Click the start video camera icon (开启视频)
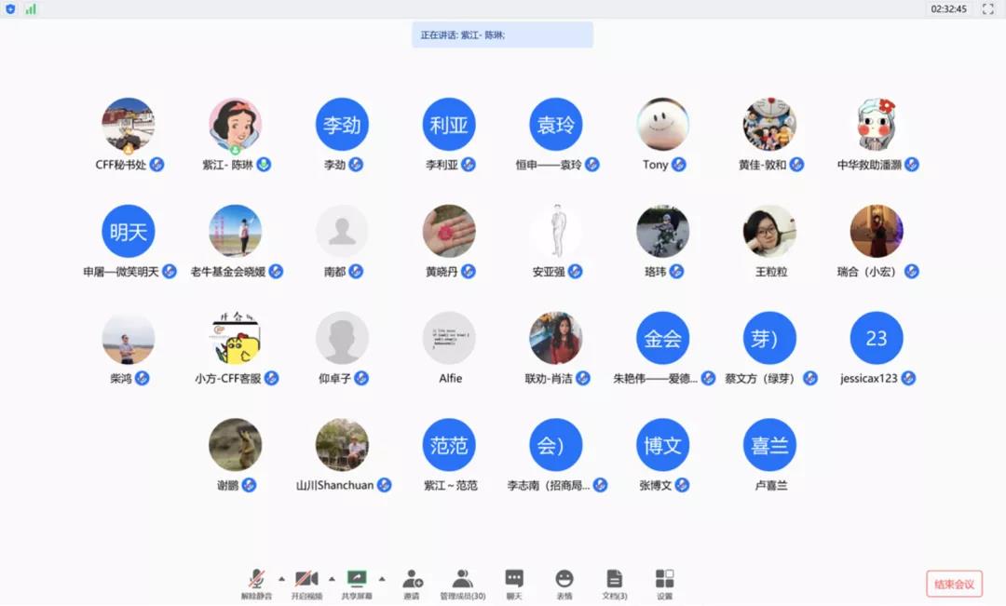Viewport: 1006px width, 606px height. [306, 578]
